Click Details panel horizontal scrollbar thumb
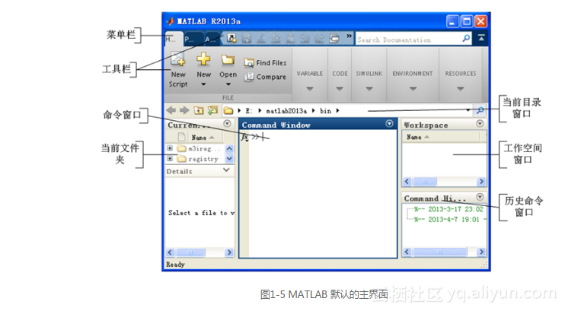Viewport: 565px width, 311px height. pyautogui.click(x=190, y=252)
